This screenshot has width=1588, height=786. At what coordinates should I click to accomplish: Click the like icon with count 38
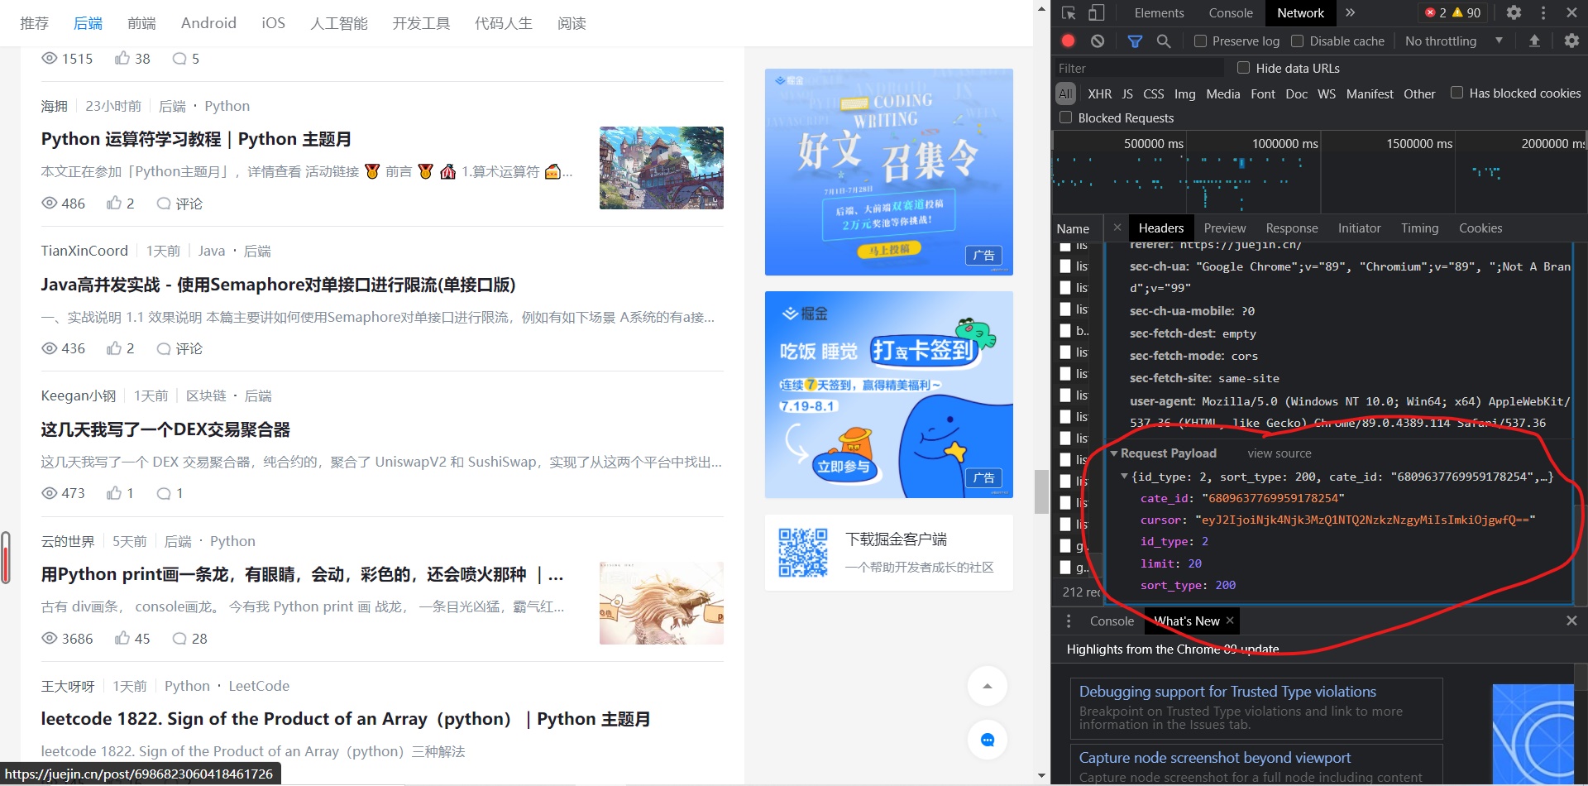click(x=122, y=58)
